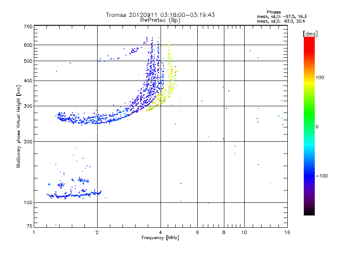Click the "[deg]" colorbar unit label

pos(310,34)
